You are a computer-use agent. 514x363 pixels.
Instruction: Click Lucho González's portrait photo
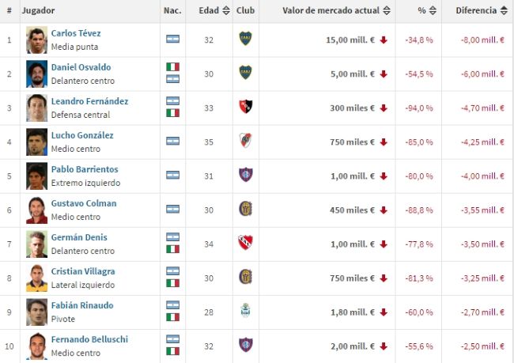36,141
